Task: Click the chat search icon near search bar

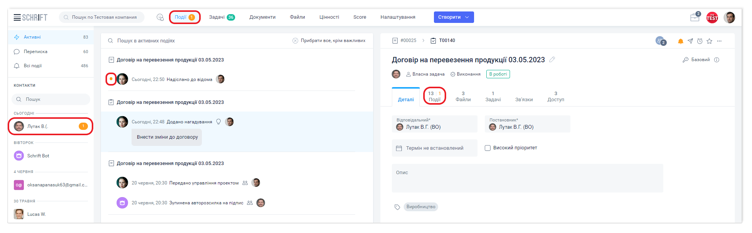Action: 160,17
